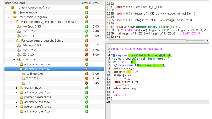Click the CVC3 2.2 prover icon timed 2.40
This screenshot has height=119, width=212.
tap(19, 31)
